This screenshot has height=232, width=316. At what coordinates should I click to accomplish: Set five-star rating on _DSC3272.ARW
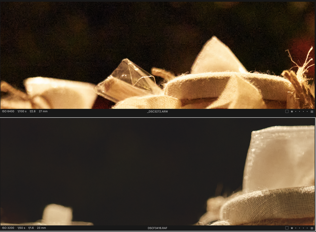point(307,111)
